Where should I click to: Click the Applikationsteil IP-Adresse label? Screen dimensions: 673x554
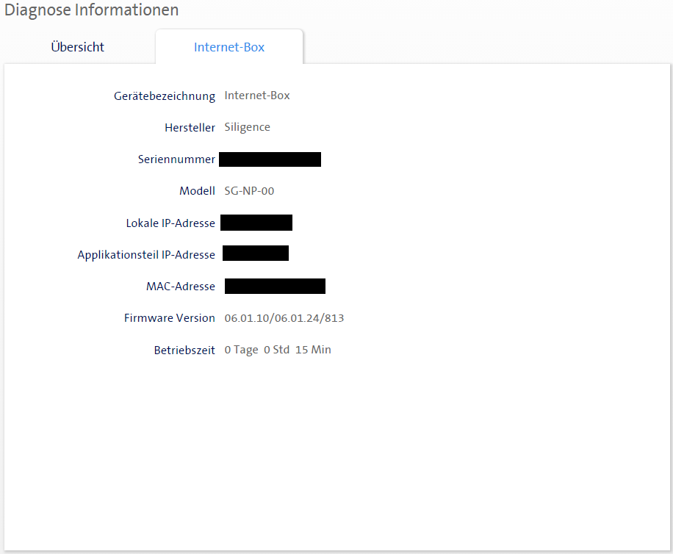pos(146,255)
